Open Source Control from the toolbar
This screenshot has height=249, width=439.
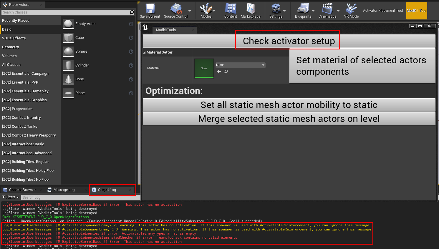pos(176,9)
